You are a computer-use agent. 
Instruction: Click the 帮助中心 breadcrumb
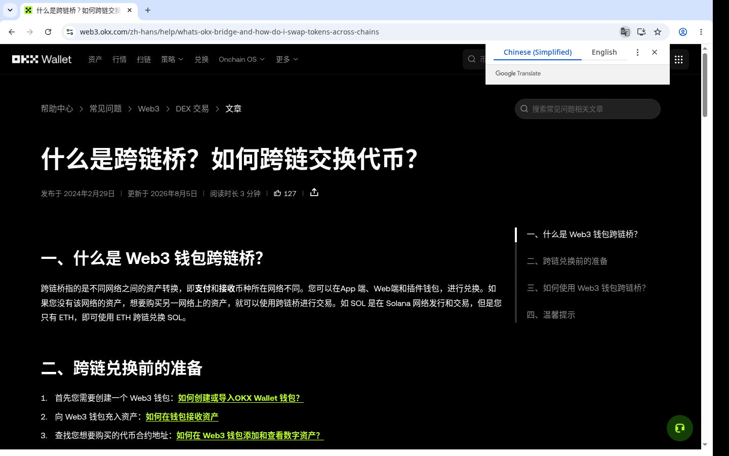pyautogui.click(x=57, y=108)
